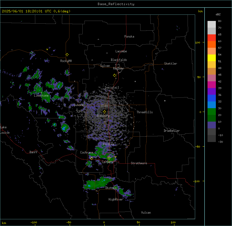
Task: Click the -10 value in dBZ legend
Action: click(220, 135)
